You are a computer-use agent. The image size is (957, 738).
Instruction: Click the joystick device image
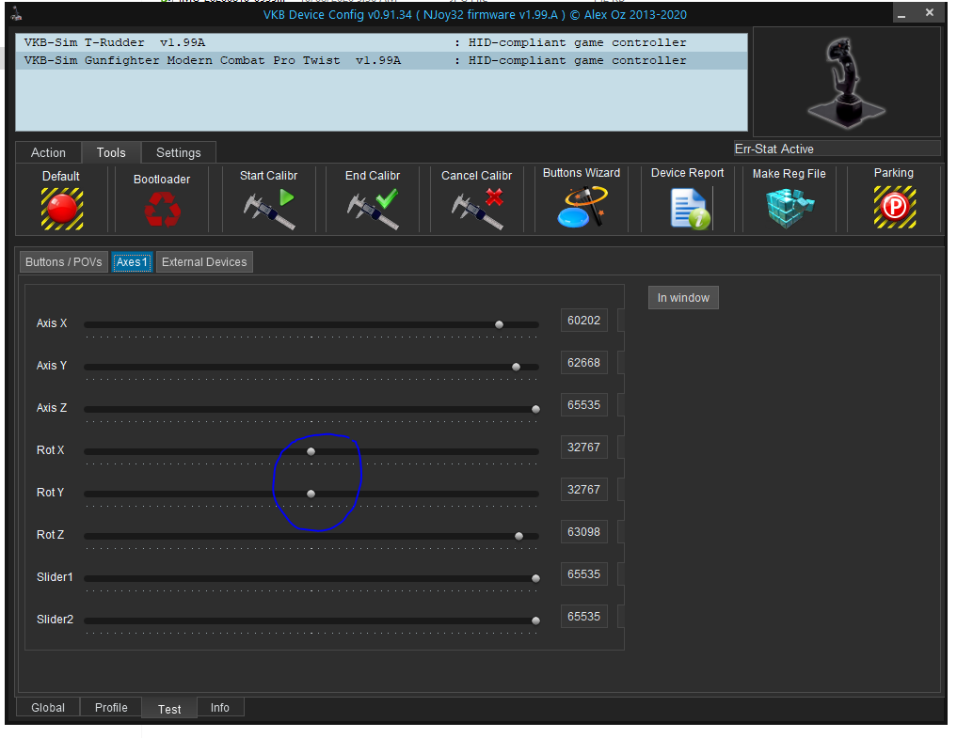pos(847,83)
